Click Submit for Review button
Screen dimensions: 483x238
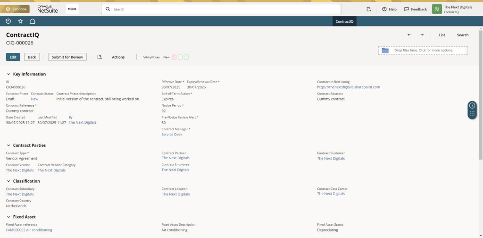coord(67,57)
